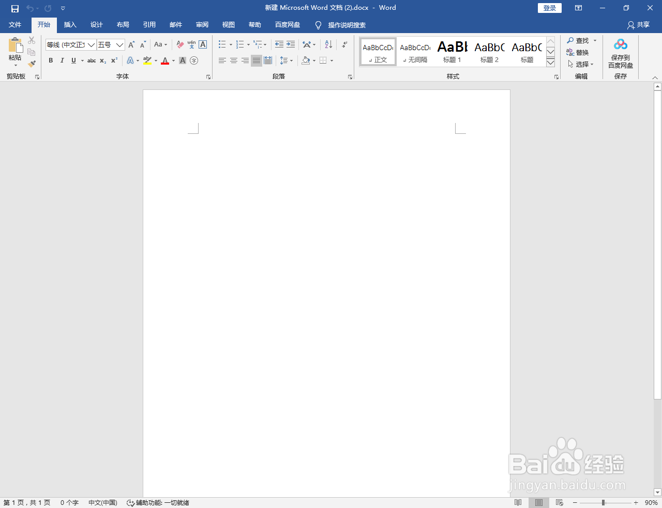This screenshot has width=662, height=508.
Task: Click the format painter icon
Action: pos(31,64)
